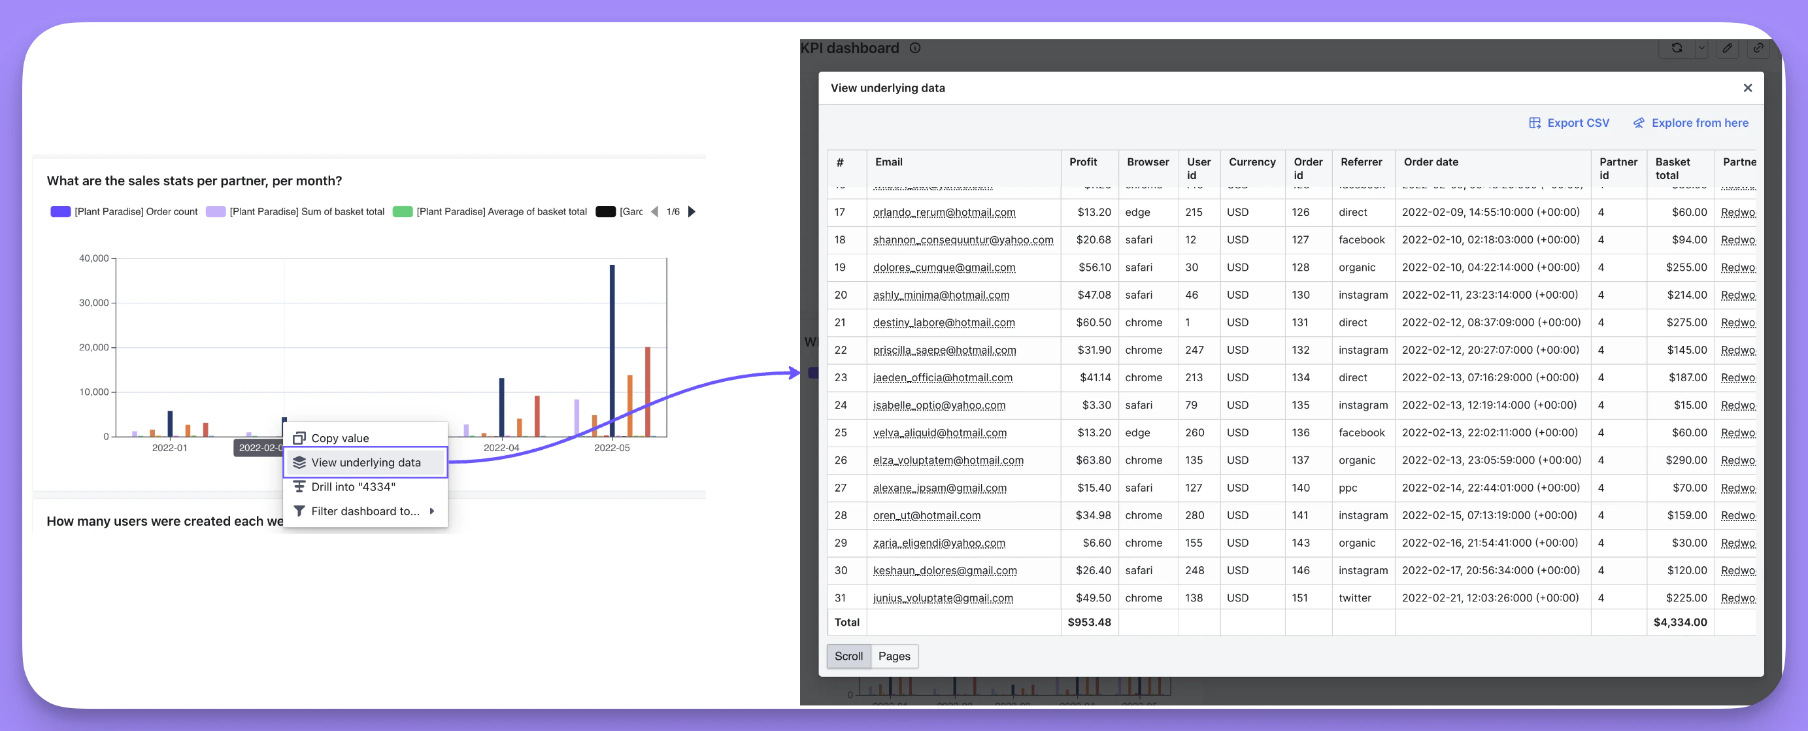This screenshot has height=731, width=1808.
Task: Toggle Plant Paradise Order count legend swatch
Action: tap(60, 211)
